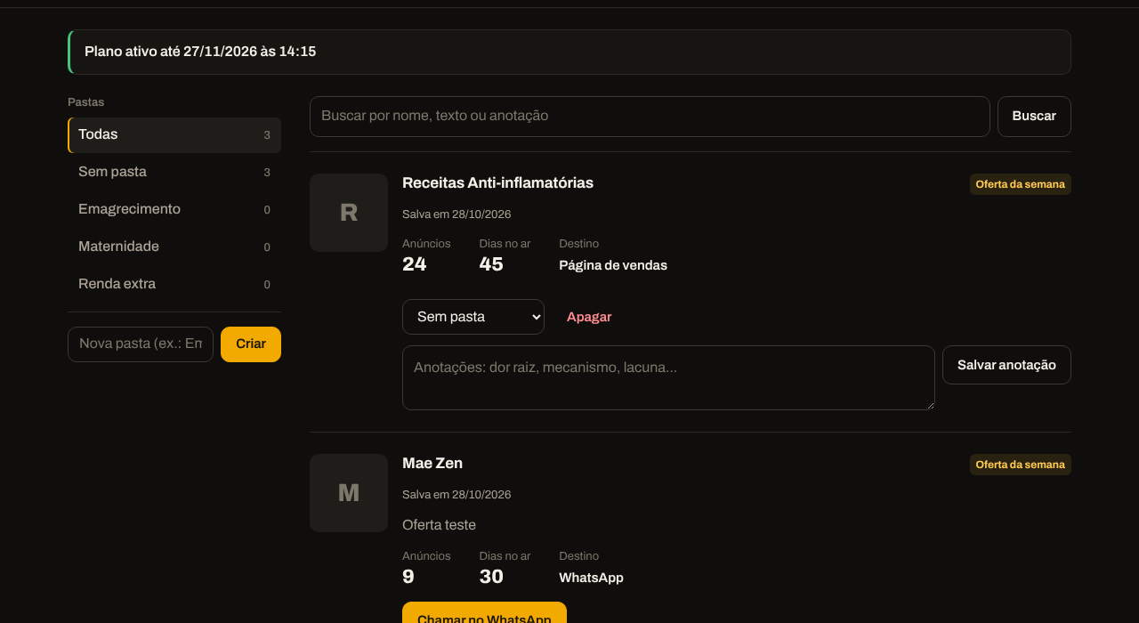Image resolution: width=1139 pixels, height=623 pixels.
Task: Click the Criar folder button
Action: click(x=251, y=344)
